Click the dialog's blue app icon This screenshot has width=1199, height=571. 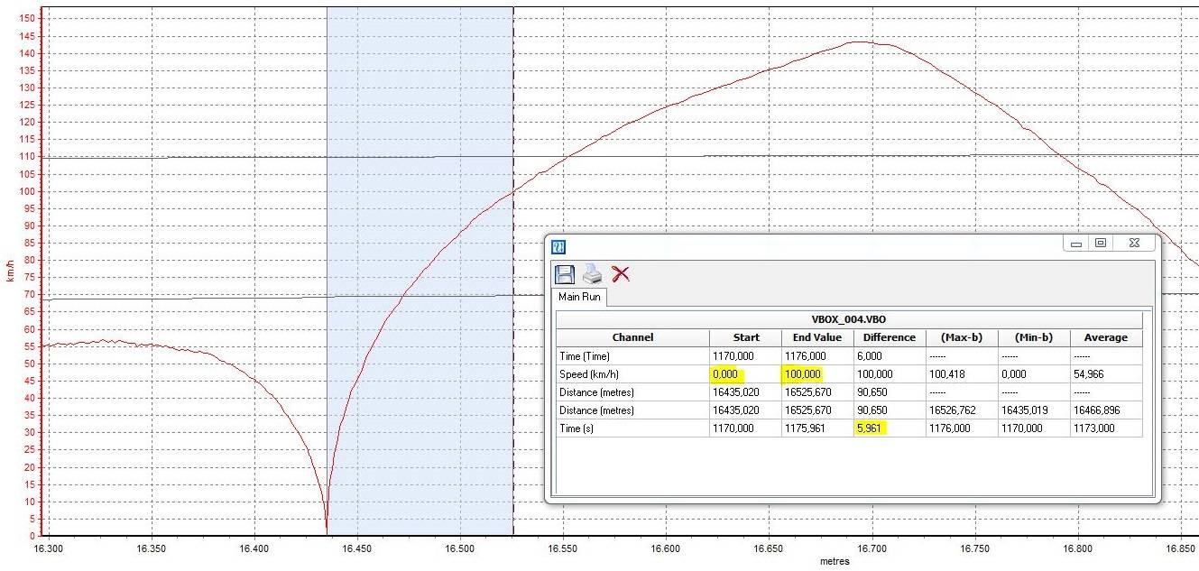558,245
